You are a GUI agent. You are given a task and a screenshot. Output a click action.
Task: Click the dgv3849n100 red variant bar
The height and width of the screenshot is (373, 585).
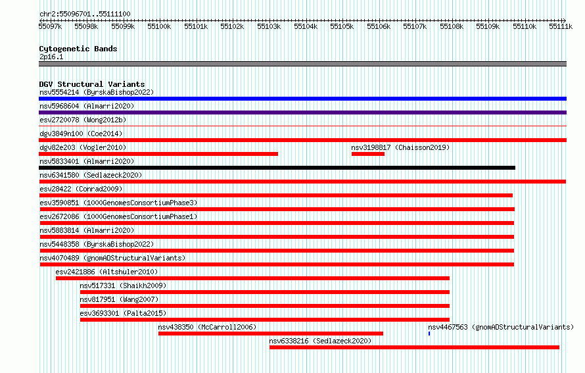pyautogui.click(x=302, y=140)
